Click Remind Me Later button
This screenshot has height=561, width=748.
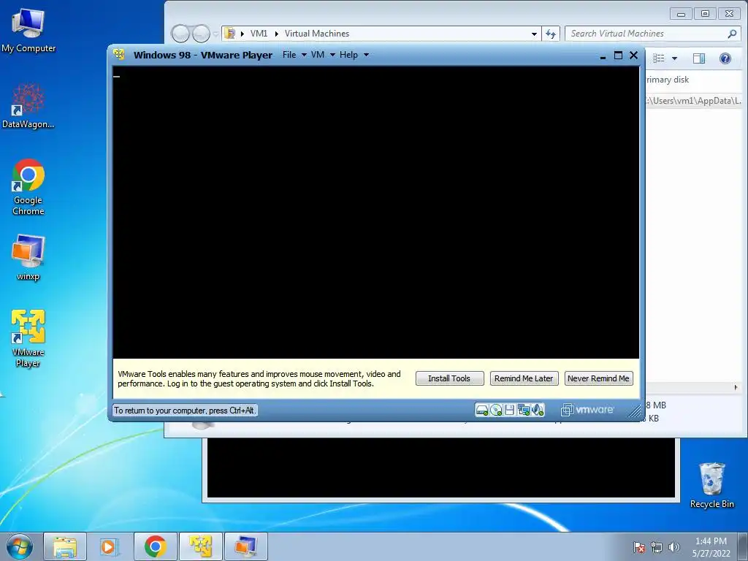(x=524, y=378)
